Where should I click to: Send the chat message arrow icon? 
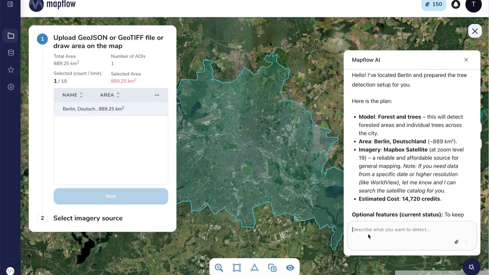pyautogui.click(x=466, y=242)
